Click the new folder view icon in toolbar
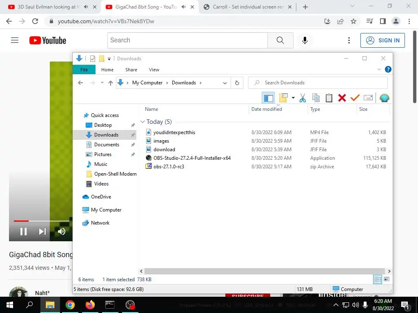The image size is (418, 313). click(x=283, y=98)
